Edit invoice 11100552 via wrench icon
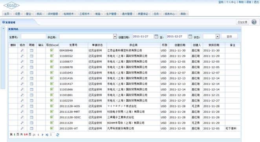This screenshot has width=260, height=142. pos(22,56)
